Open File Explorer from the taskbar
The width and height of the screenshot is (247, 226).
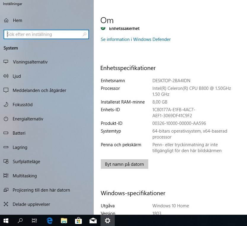point(64,220)
